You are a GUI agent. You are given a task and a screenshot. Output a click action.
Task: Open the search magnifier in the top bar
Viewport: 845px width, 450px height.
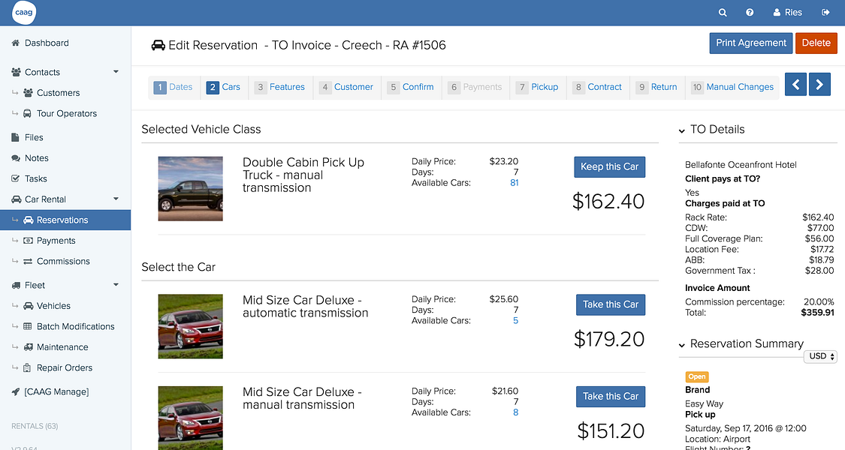pos(722,12)
